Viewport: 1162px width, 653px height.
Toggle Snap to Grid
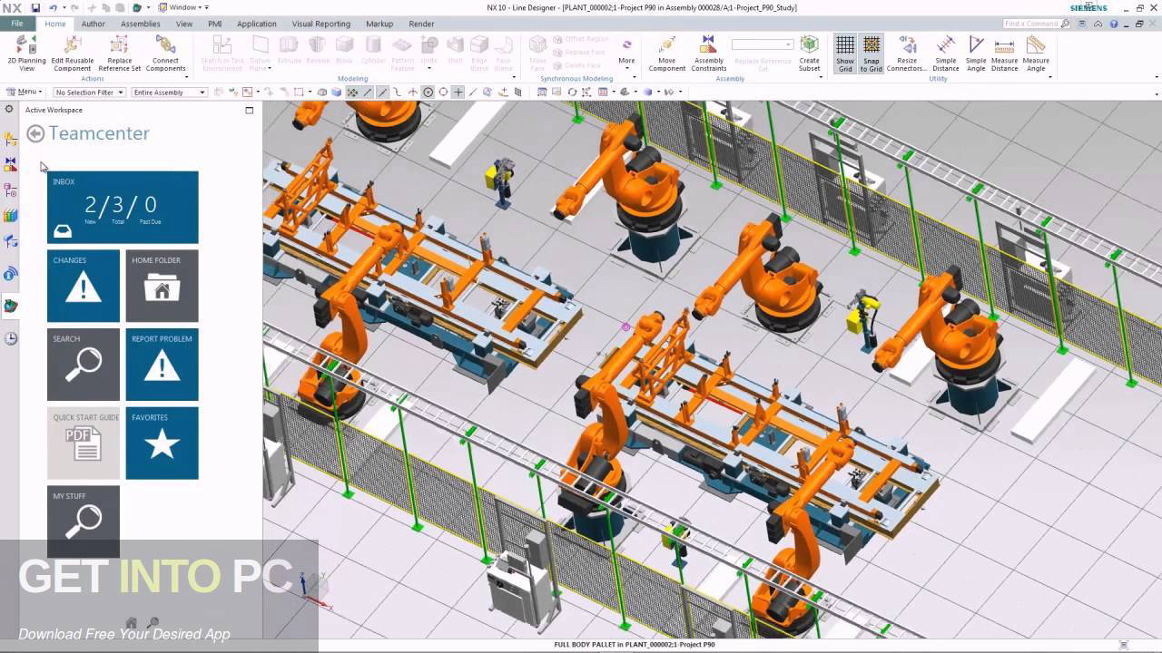(871, 54)
